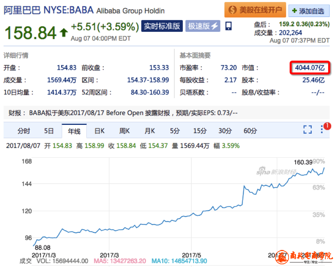The width and height of the screenshot is (335, 267).
Task: Click the 88.08 low label on chart
Action: [43, 248]
